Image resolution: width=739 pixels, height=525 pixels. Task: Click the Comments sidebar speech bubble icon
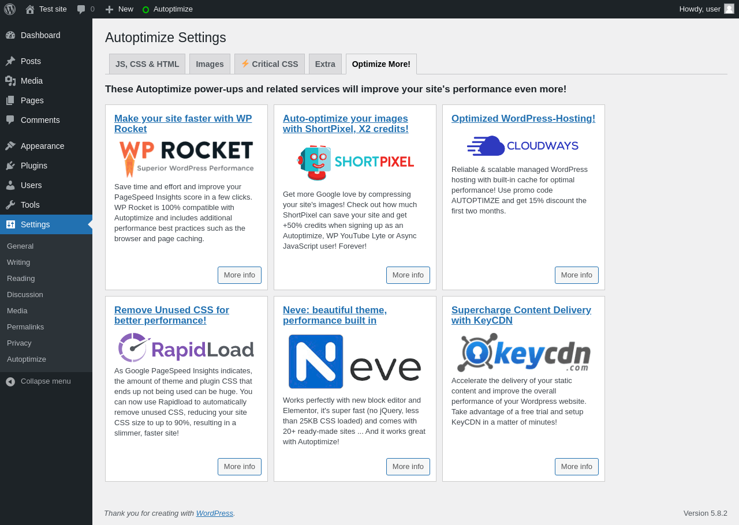(10, 120)
